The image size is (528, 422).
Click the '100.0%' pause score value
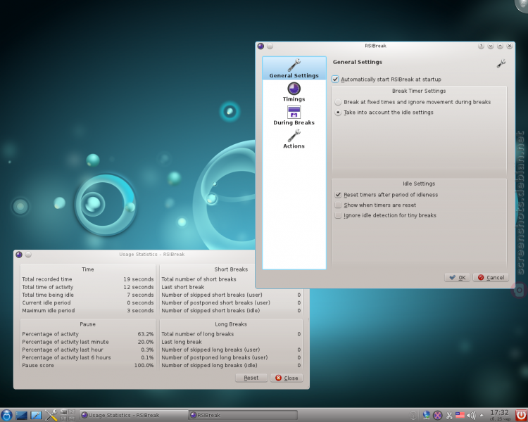(144, 366)
